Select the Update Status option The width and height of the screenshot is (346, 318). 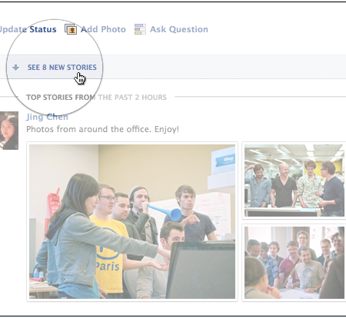28,29
